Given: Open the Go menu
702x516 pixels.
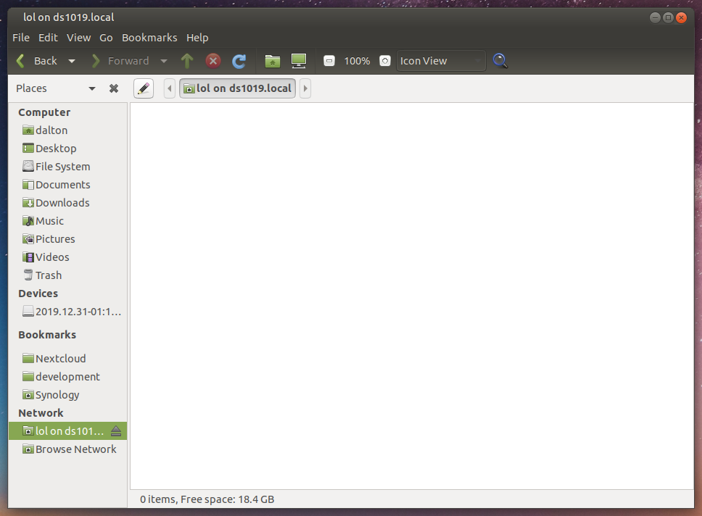Looking at the screenshot, I should tap(106, 38).
